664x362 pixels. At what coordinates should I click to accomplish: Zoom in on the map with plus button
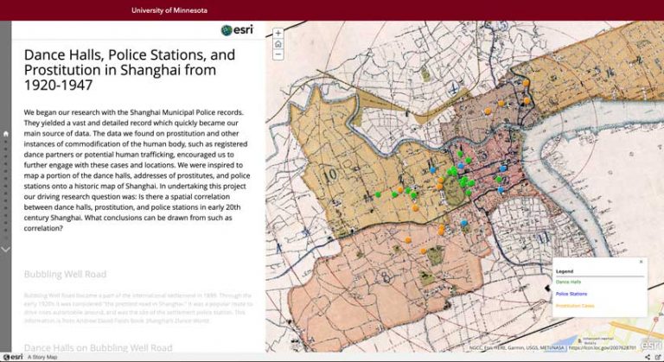click(278, 34)
